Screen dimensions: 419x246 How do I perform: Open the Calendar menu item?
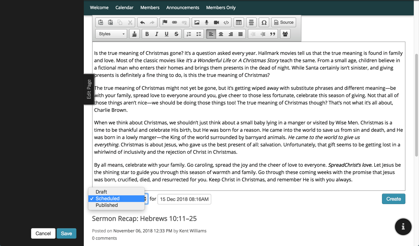[124, 7]
